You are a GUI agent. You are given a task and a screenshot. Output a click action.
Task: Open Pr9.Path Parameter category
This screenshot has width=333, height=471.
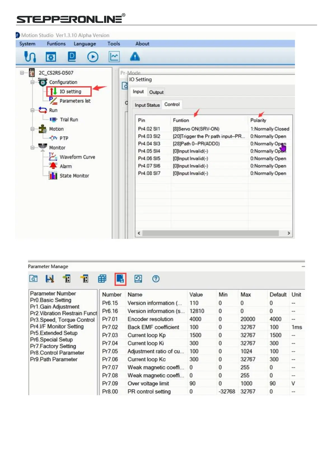click(54, 359)
